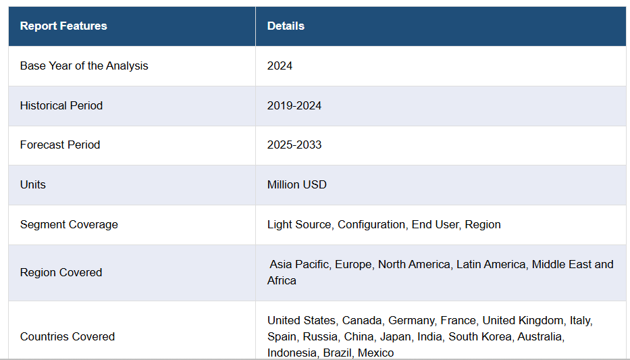
Task: Select the Base Year of the Analysis label
Action: (x=84, y=66)
